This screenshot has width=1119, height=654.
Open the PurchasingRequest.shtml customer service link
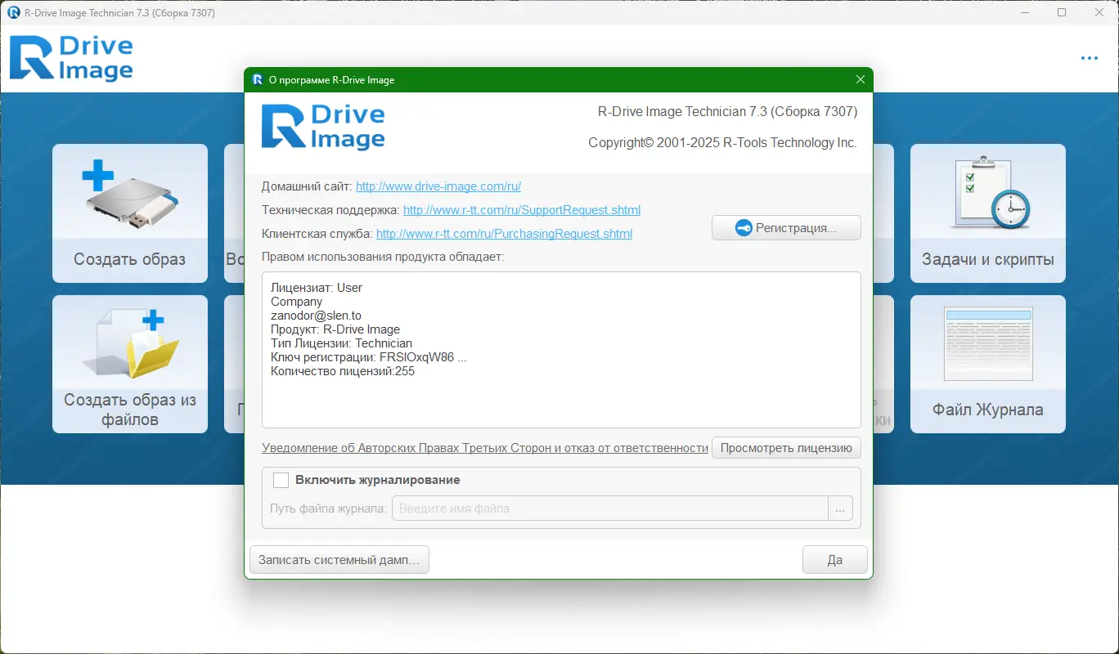click(x=504, y=234)
